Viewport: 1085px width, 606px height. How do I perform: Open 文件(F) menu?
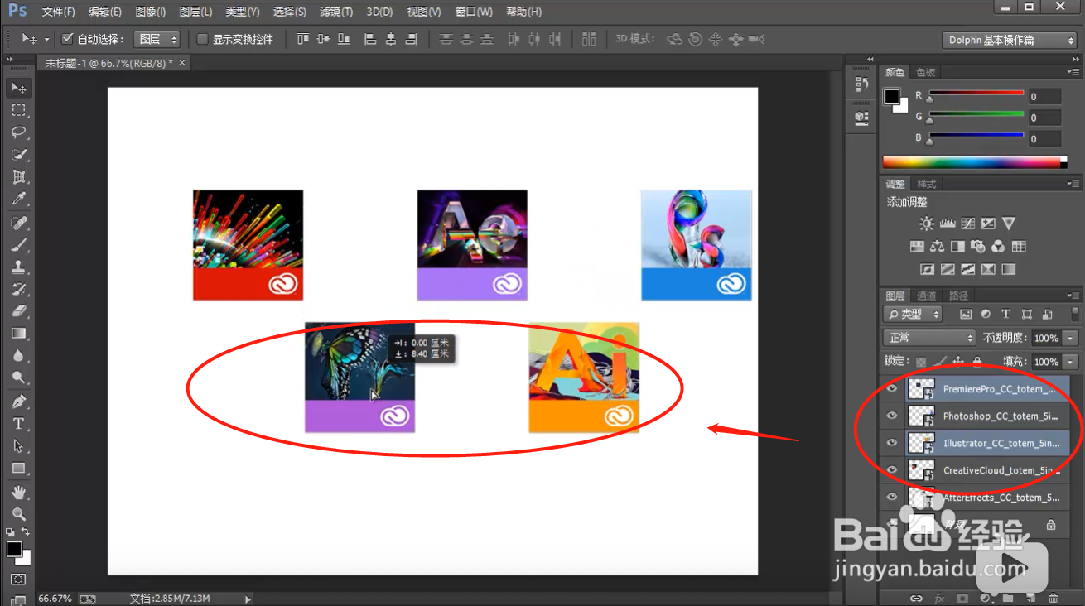(x=58, y=12)
